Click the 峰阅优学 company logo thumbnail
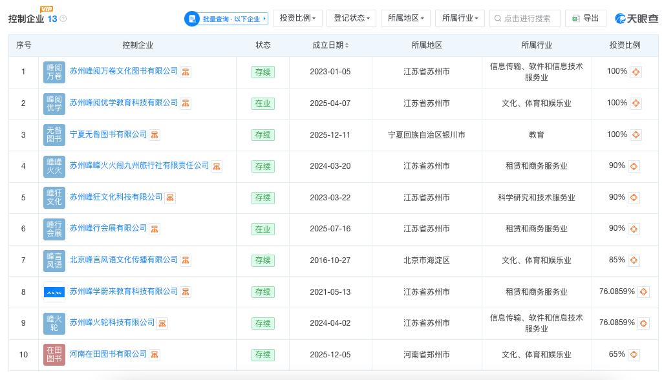Image resolution: width=664 pixels, height=380 pixels. [x=54, y=103]
